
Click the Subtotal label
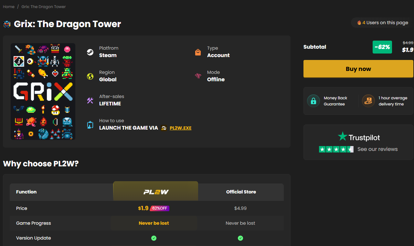[315, 47]
